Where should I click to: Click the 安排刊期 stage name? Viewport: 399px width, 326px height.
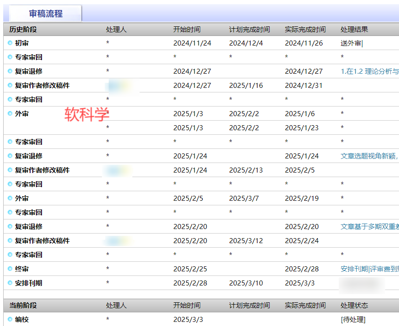(x=29, y=283)
